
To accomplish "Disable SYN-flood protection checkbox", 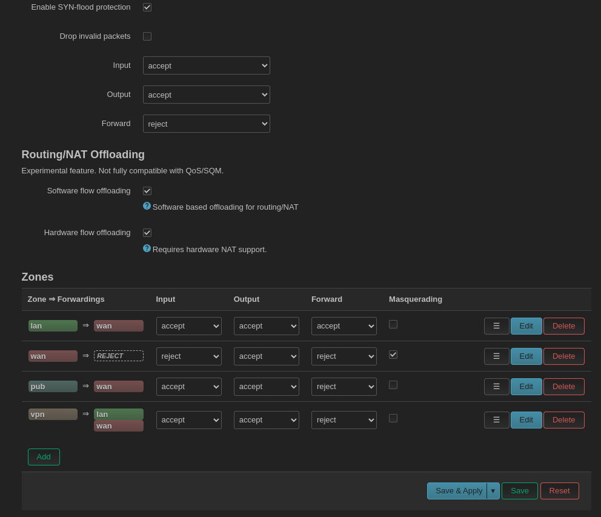I will click(147, 7).
